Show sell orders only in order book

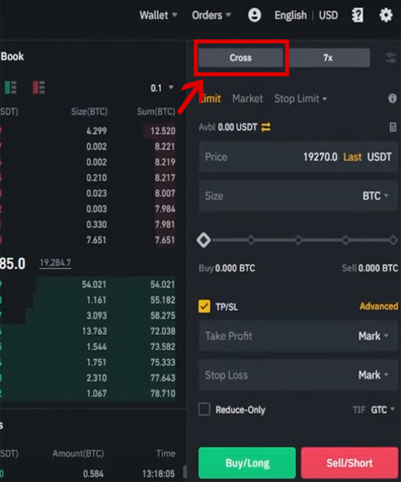click(38, 88)
